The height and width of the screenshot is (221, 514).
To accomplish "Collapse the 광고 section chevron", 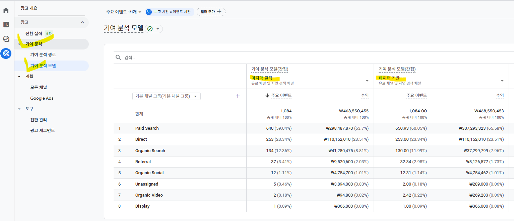I will 82,22.
